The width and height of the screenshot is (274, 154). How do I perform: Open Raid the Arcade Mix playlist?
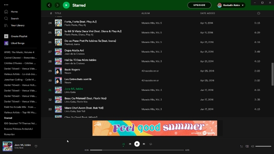[x=20, y=107]
